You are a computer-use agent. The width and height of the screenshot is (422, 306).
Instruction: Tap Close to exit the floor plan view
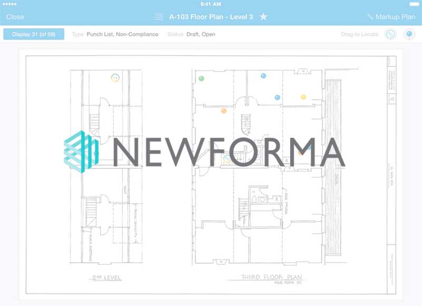(x=15, y=16)
